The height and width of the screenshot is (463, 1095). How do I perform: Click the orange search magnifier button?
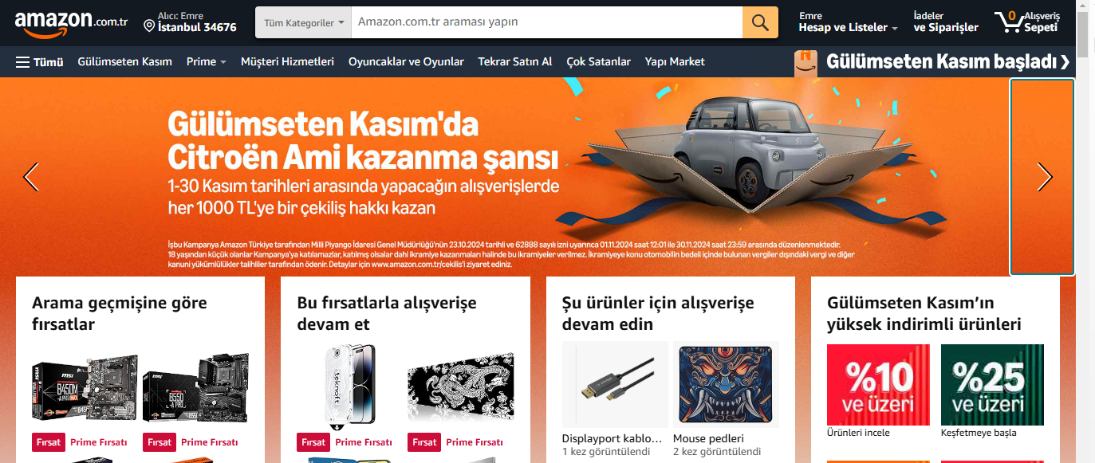(760, 22)
